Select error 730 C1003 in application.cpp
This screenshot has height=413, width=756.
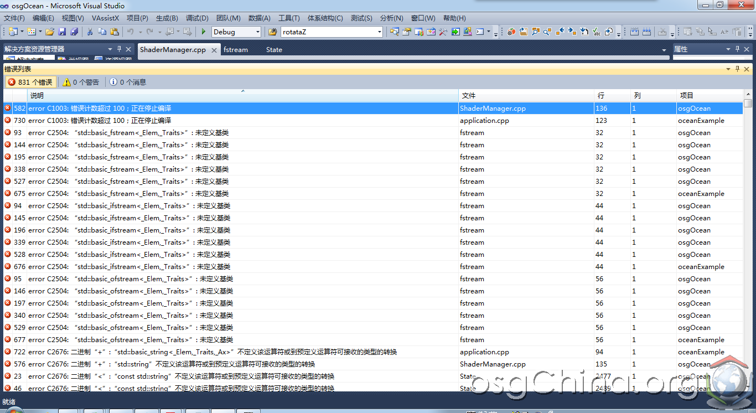tap(373, 120)
